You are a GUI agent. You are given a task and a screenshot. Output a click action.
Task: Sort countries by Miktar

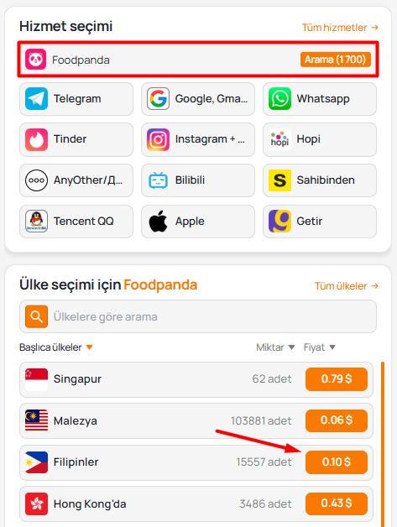pos(275,347)
